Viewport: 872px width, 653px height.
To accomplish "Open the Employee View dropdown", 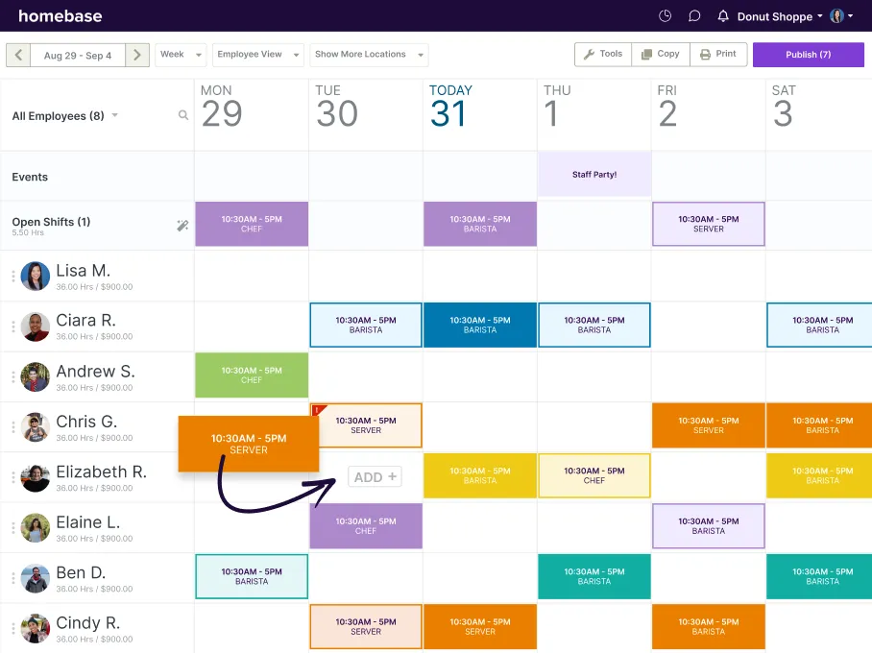I will 257,55.
